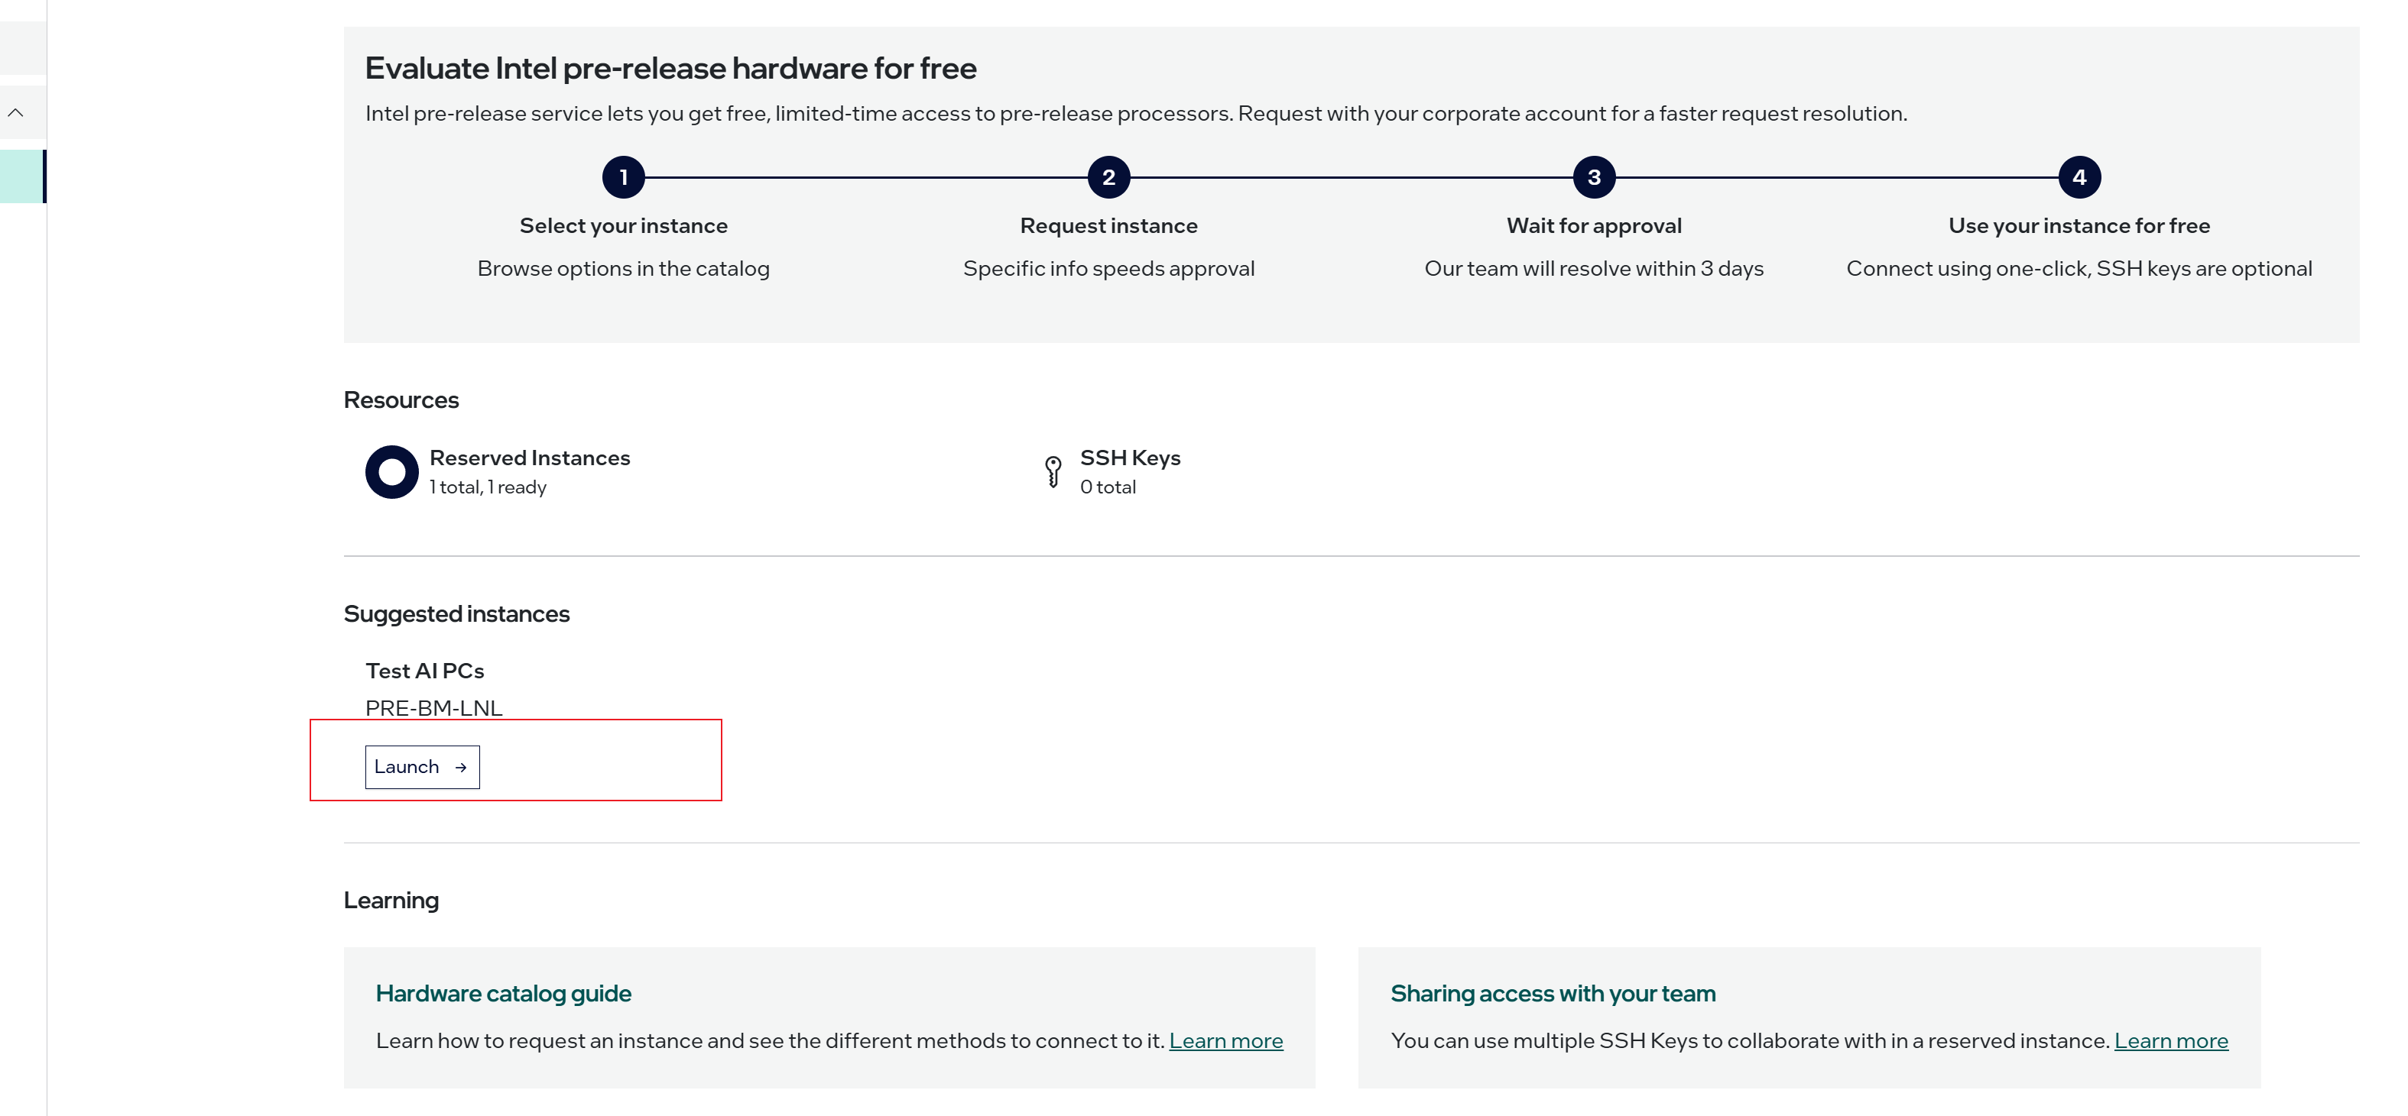Click step 1 circle for Select your instance

pyautogui.click(x=624, y=177)
